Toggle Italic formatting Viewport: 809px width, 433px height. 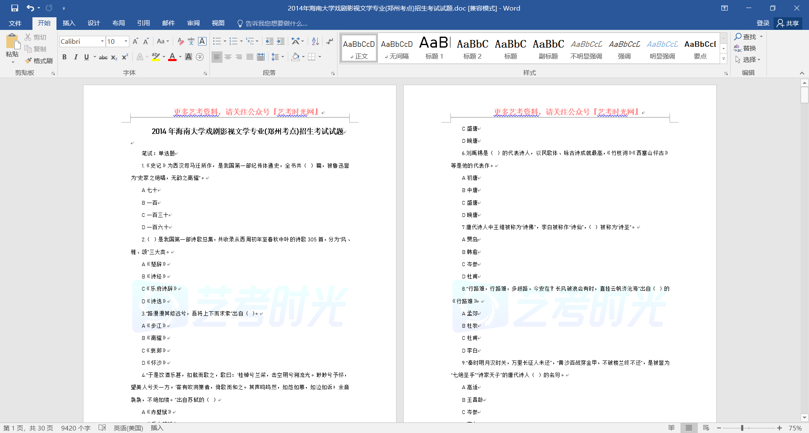pos(76,57)
